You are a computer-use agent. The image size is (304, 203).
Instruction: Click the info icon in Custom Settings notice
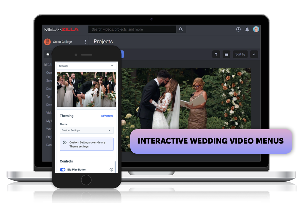65,142
